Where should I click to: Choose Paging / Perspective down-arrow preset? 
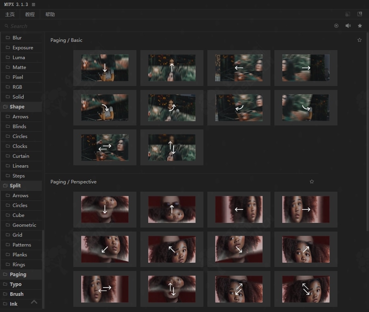click(x=105, y=209)
